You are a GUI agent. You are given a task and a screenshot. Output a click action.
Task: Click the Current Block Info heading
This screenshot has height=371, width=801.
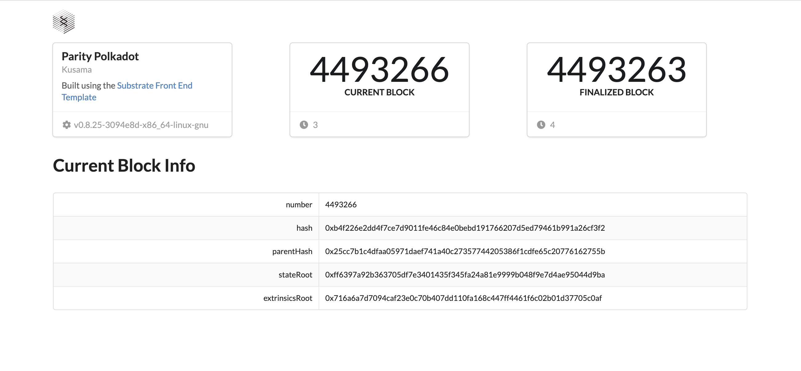124,166
